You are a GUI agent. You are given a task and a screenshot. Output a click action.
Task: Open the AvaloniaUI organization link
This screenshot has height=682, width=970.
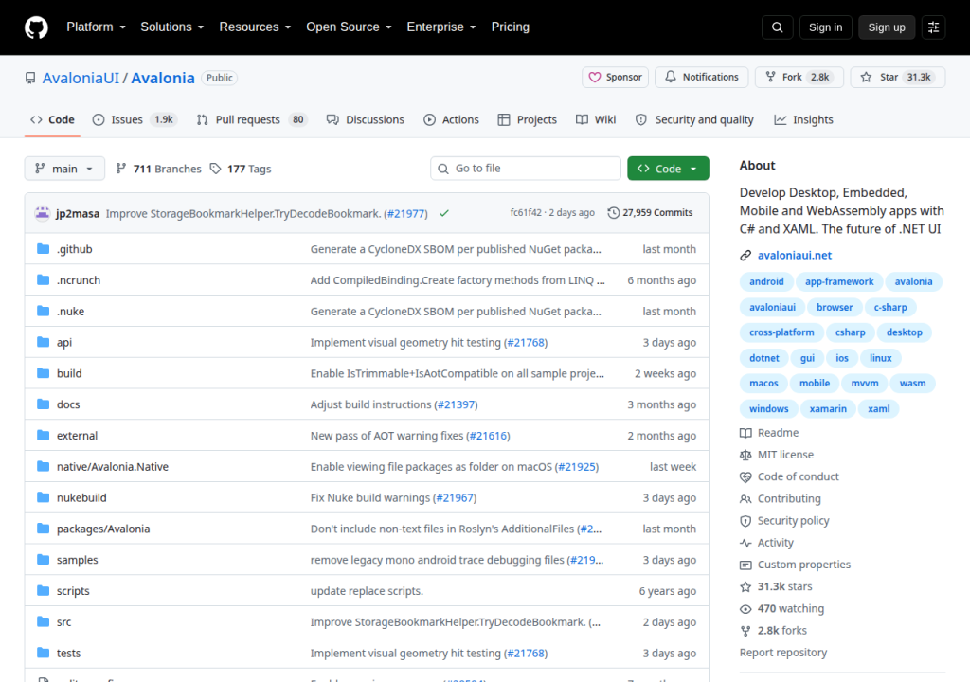[81, 78]
